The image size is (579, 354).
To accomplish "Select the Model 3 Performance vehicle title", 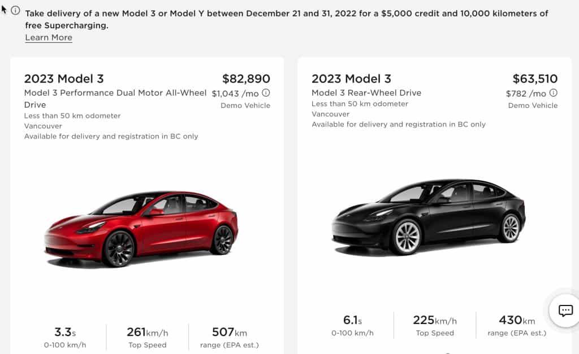I will click(x=115, y=97).
